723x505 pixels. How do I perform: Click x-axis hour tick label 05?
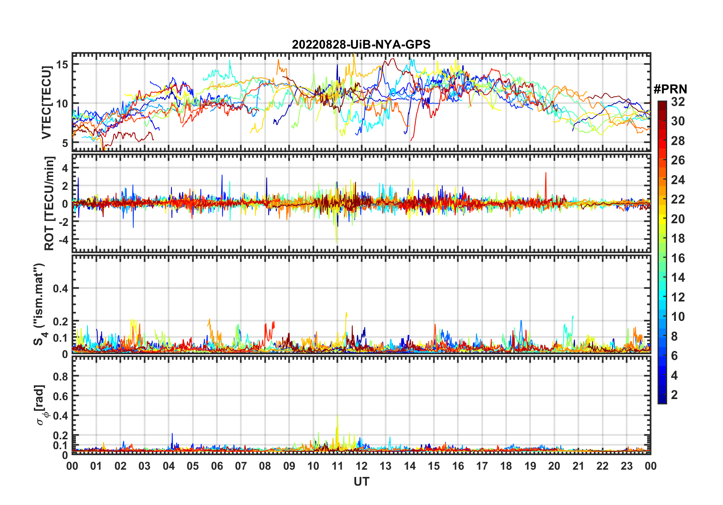coord(193,466)
